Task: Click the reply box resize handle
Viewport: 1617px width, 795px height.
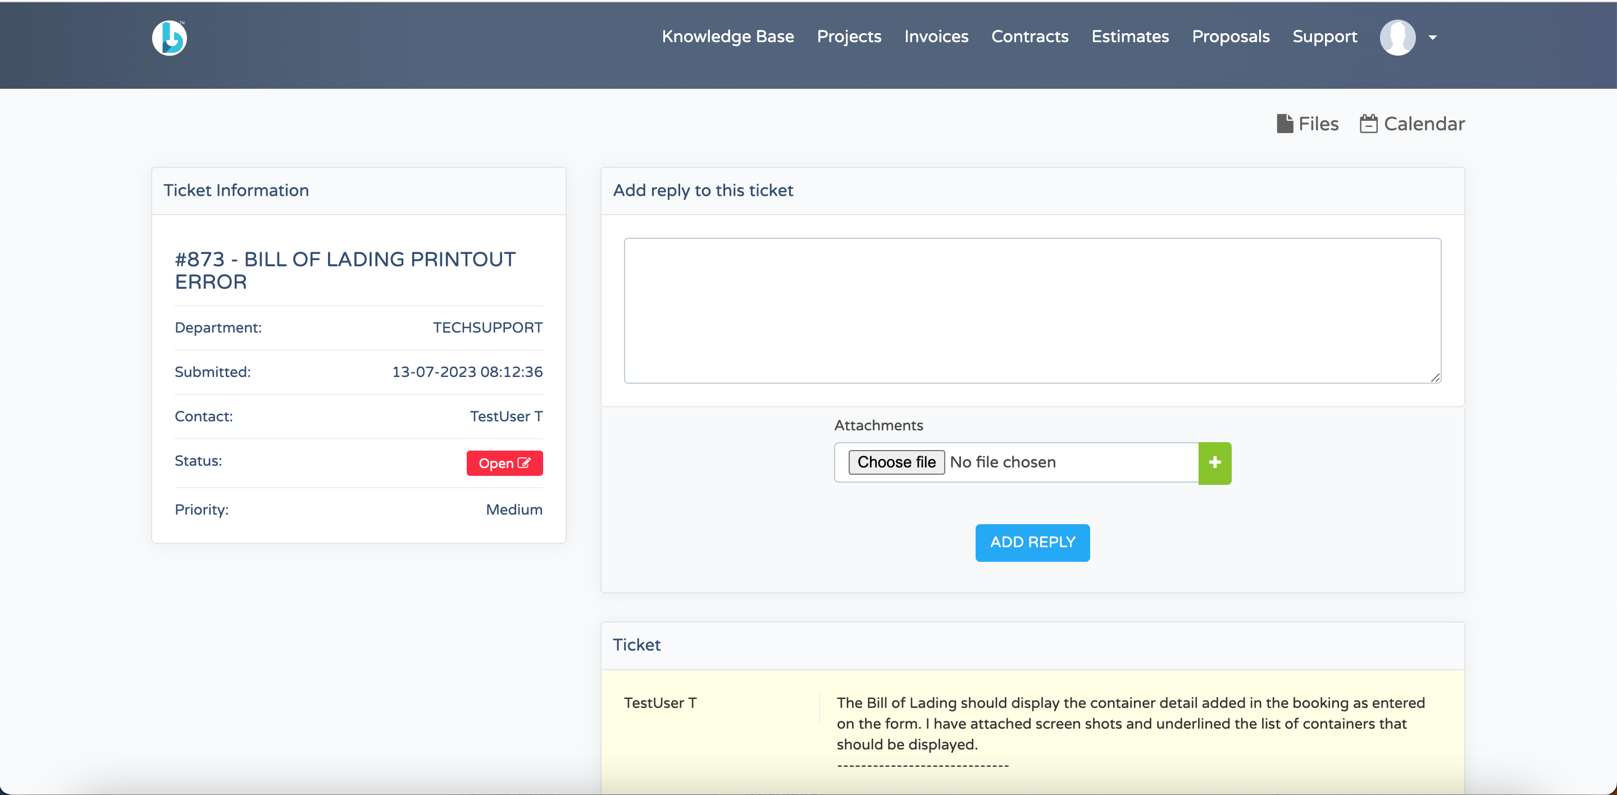Action: pyautogui.click(x=1436, y=378)
